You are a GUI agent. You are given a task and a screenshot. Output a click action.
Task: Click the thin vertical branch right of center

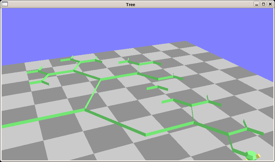(192, 113)
